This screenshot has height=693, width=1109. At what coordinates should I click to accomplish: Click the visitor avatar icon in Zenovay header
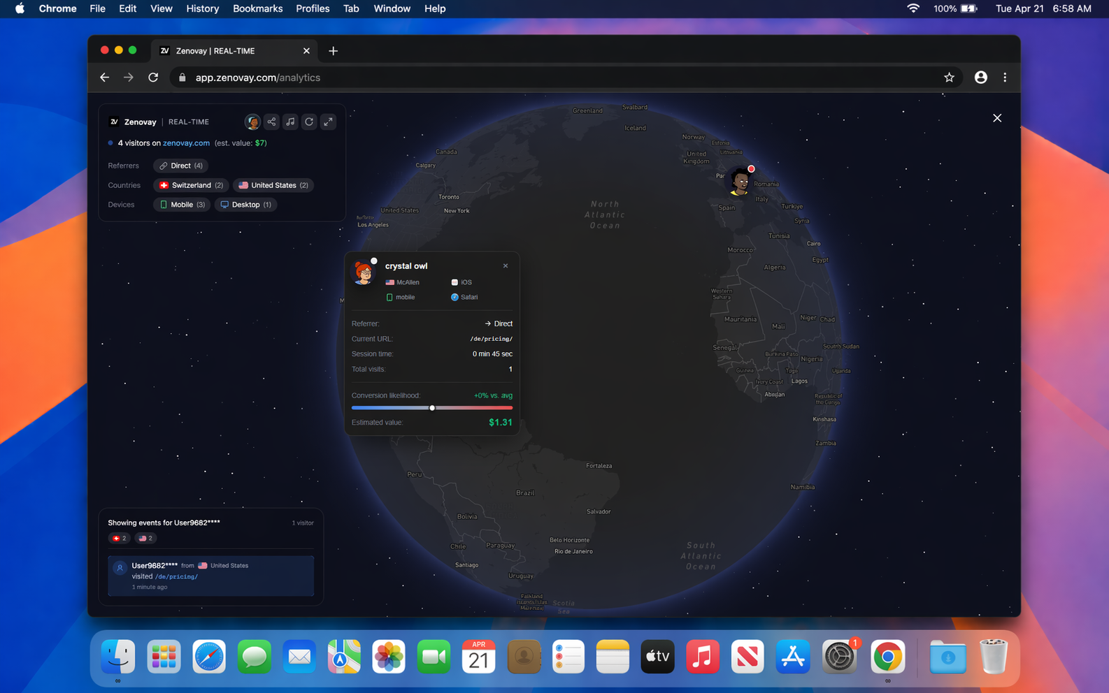252,122
